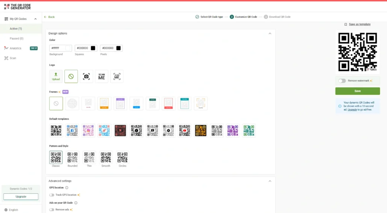
Task: Go to the Select QR Code type step
Action: (209, 17)
